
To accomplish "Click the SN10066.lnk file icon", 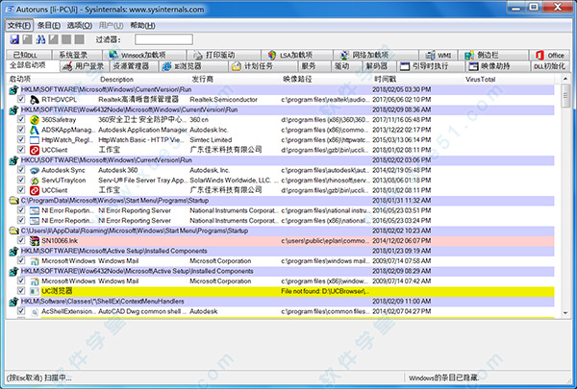I will pos(35,241).
